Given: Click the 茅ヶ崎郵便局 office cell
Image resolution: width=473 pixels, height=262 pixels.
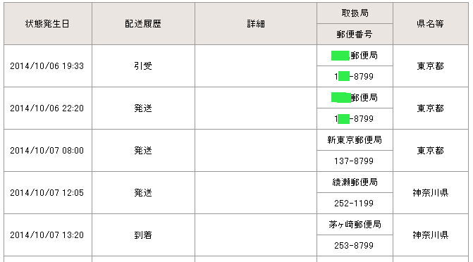Looking at the screenshot, I should pyautogui.click(x=355, y=224).
